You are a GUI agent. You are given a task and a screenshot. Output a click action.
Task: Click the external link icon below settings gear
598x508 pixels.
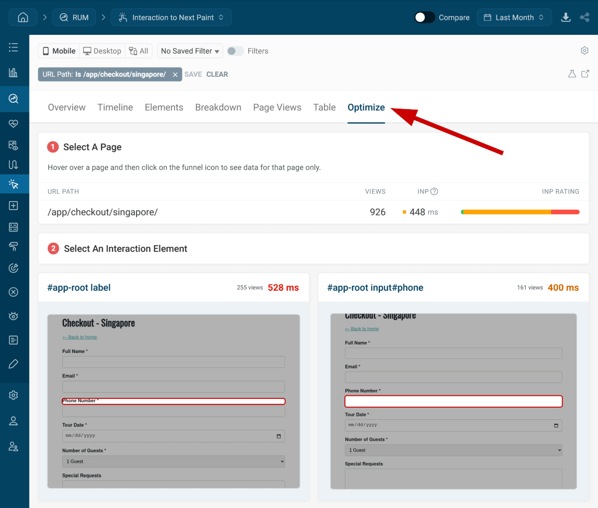(x=585, y=74)
